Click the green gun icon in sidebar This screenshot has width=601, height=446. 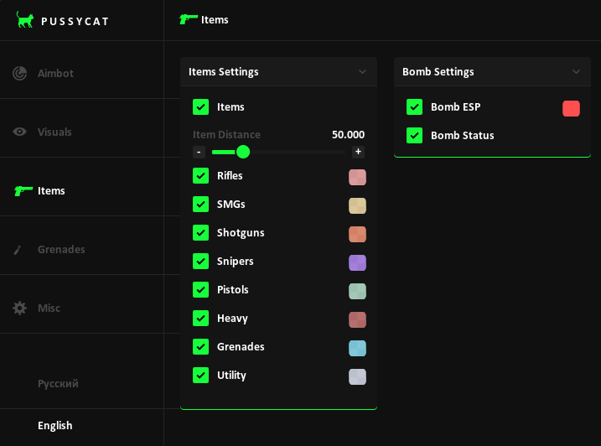(23, 190)
